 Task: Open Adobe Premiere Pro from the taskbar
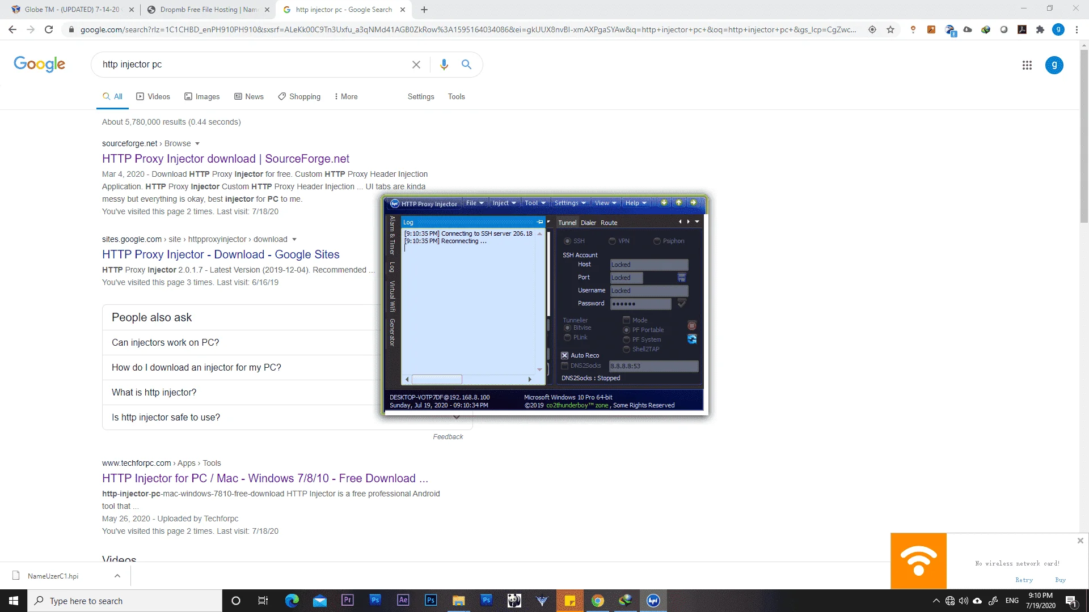coord(348,600)
